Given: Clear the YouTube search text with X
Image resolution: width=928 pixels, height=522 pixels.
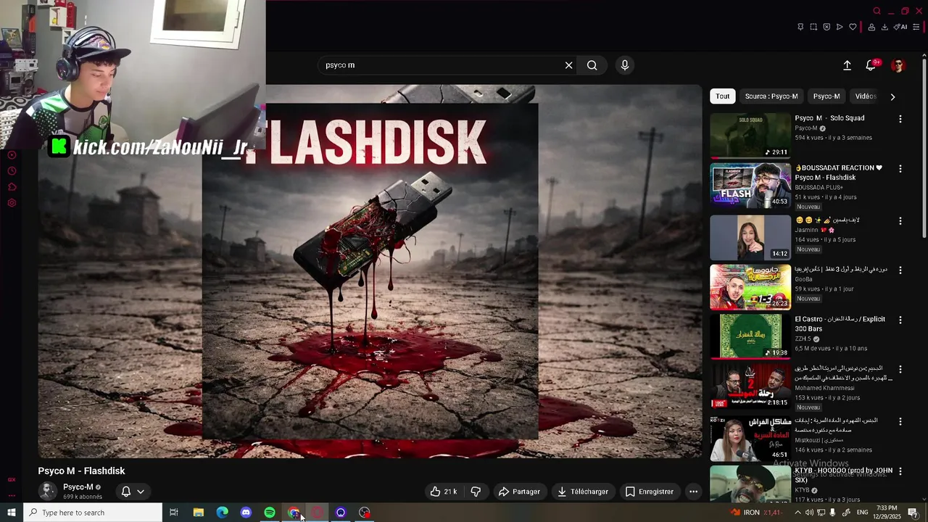Looking at the screenshot, I should click(568, 65).
